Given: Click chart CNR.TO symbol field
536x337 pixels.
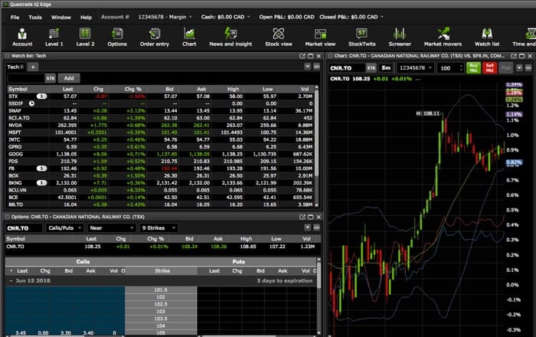Looking at the screenshot, I should pos(347,68).
